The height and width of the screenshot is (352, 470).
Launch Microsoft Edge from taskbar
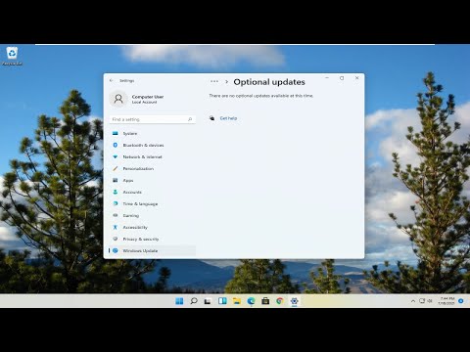click(x=251, y=301)
